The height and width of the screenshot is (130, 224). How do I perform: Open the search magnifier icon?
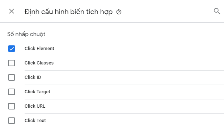[217, 11]
